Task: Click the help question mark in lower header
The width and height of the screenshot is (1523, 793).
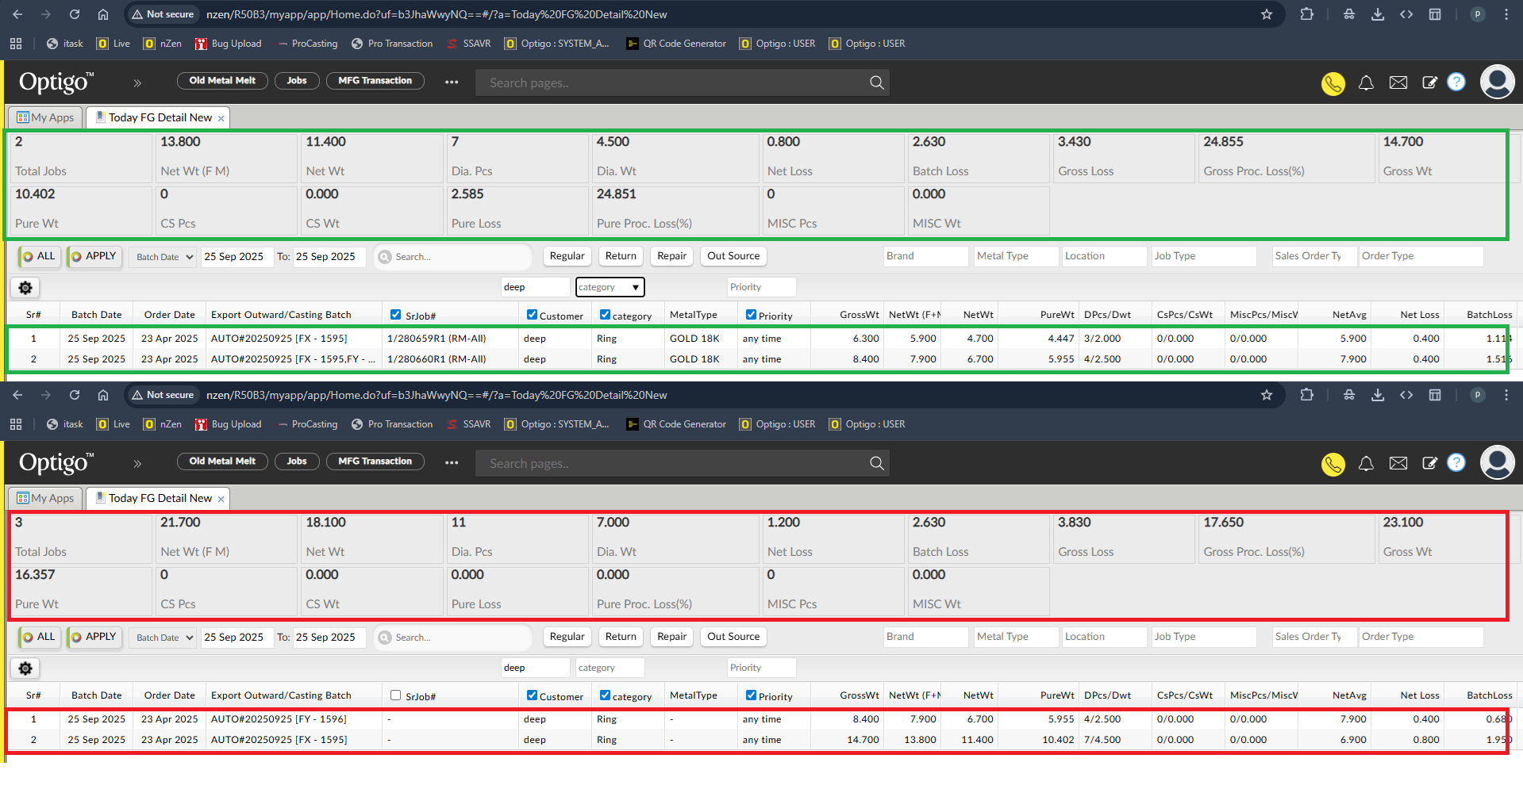Action: tap(1456, 463)
